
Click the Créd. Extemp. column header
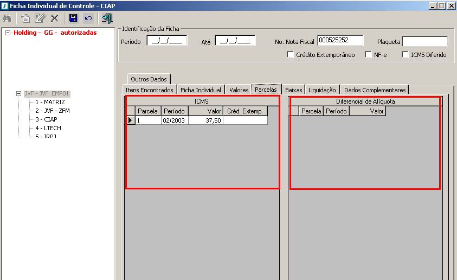pyautogui.click(x=245, y=111)
